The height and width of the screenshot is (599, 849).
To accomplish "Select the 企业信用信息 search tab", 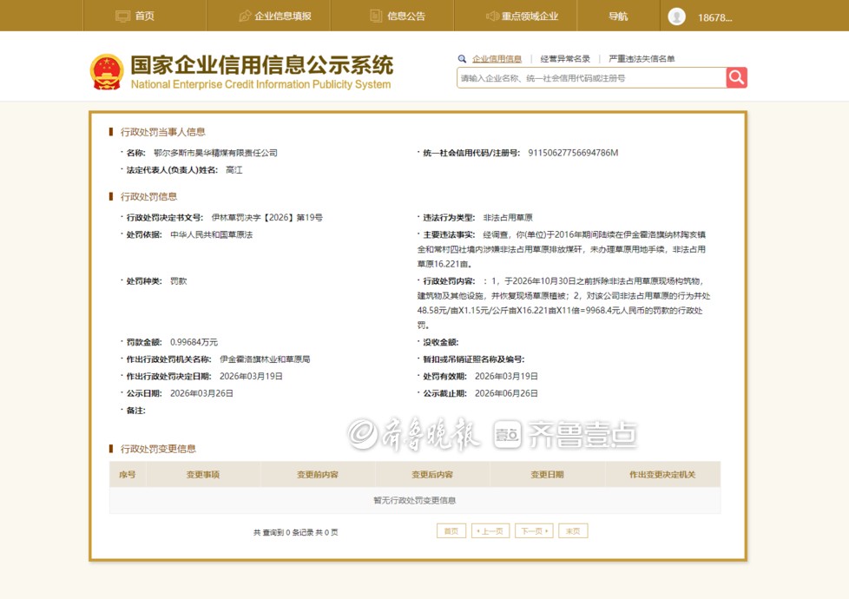I will (497, 59).
